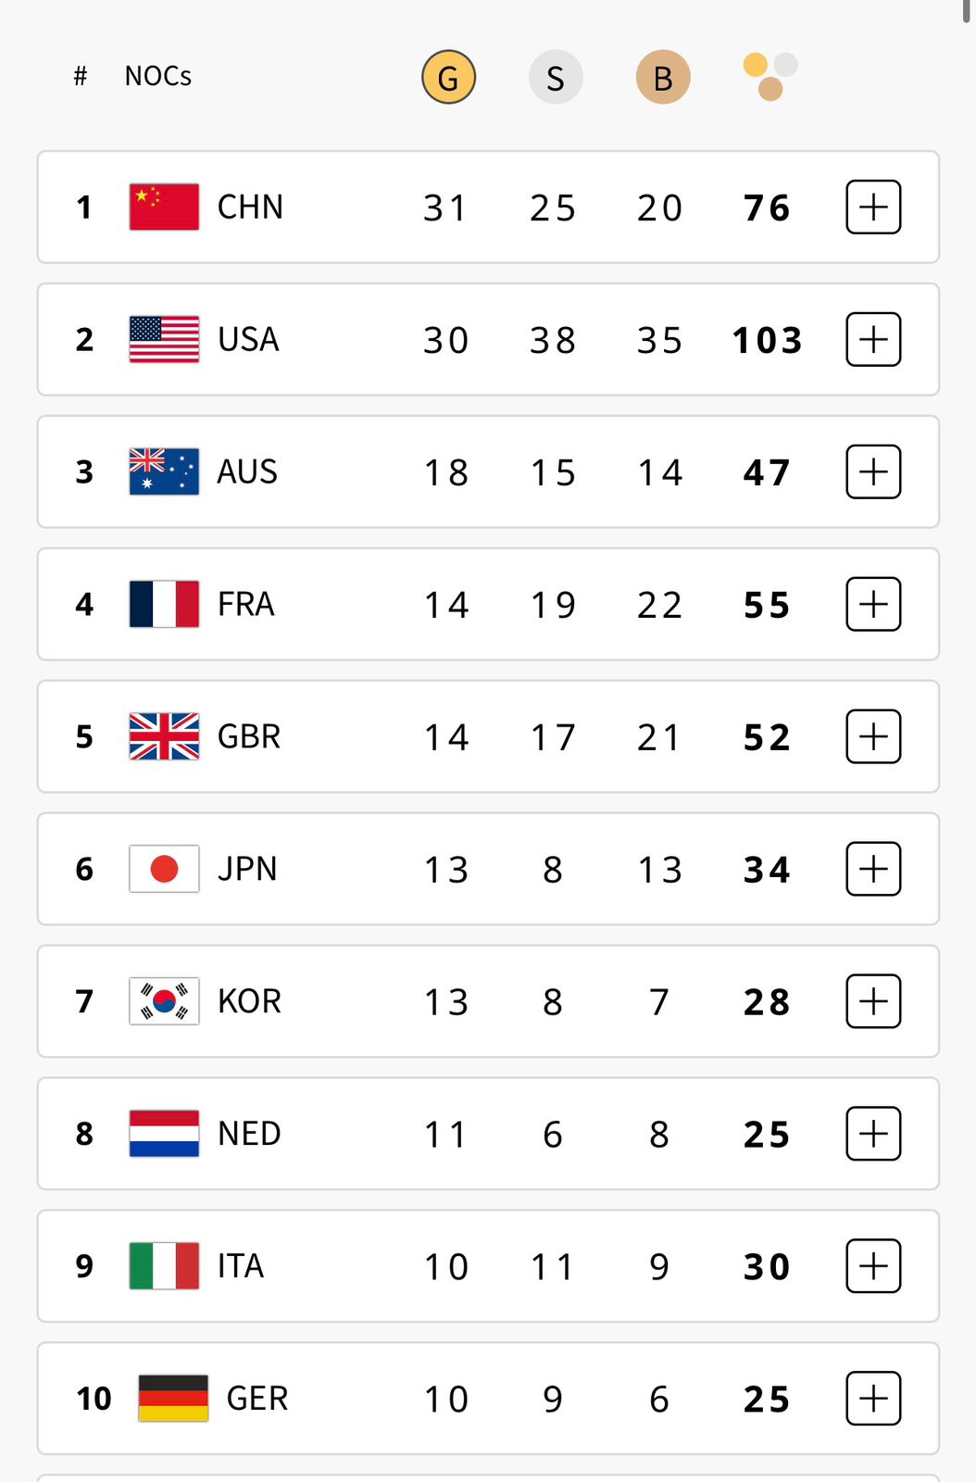
Task: Click the NOCs column header
Action: point(158,76)
